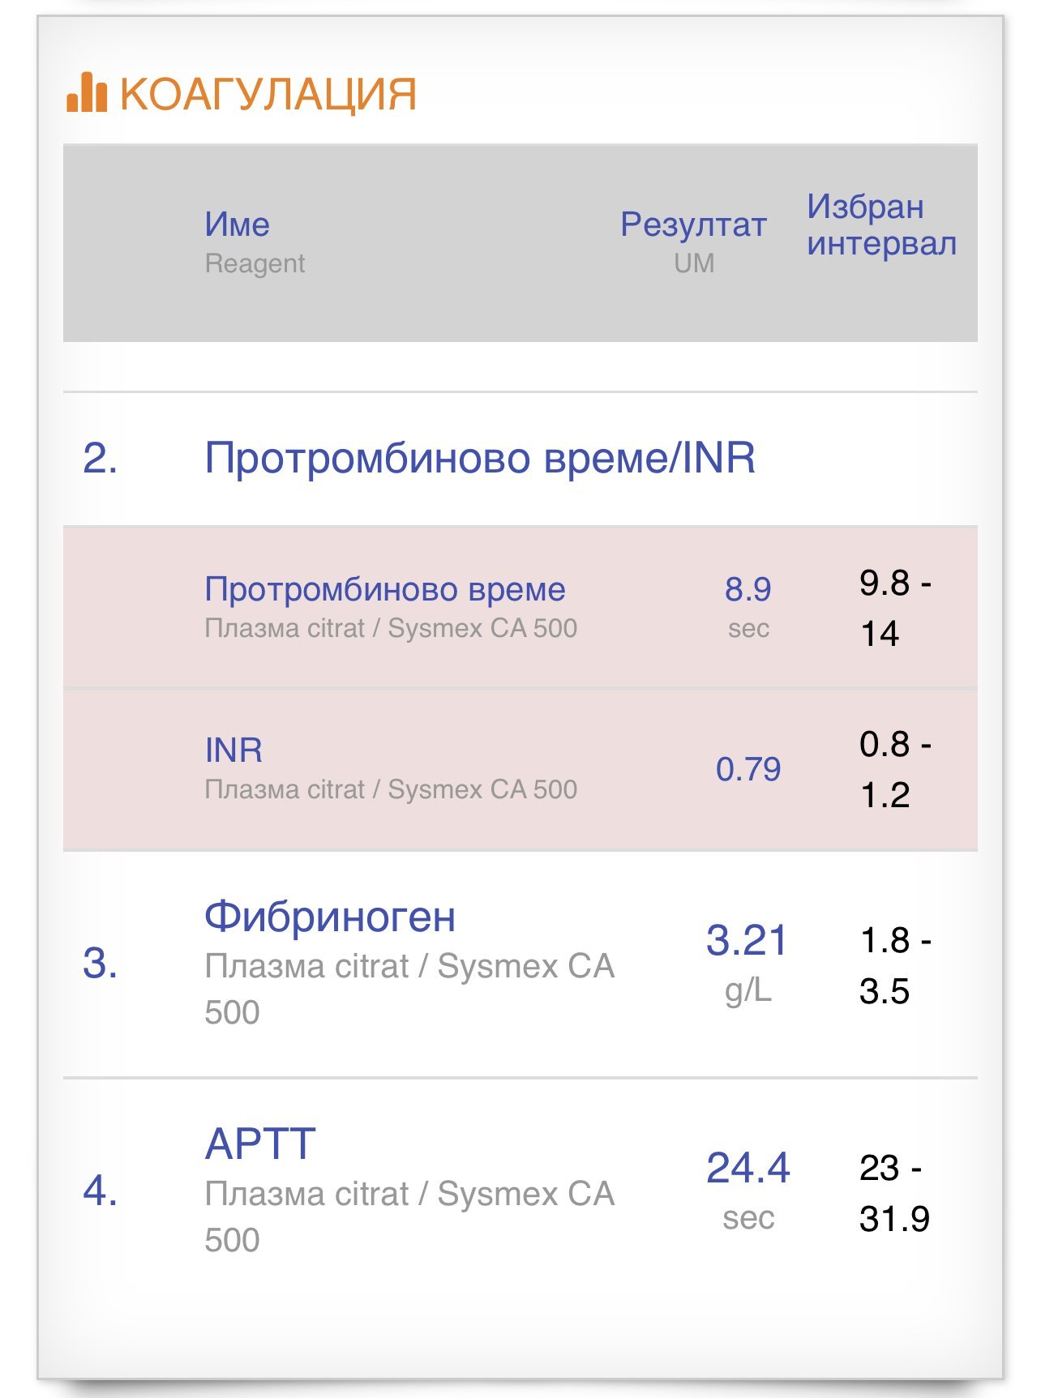Click the 0.79 INR result
This screenshot has height=1398, width=1041.
point(748,769)
